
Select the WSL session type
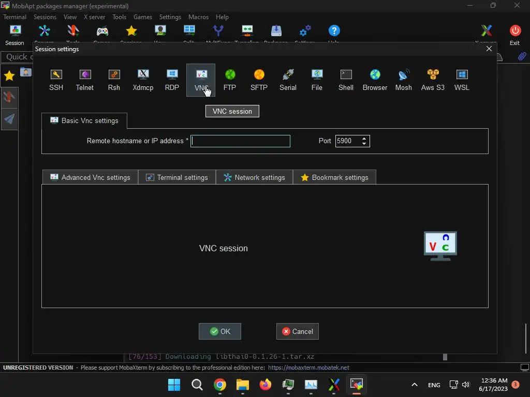(462, 80)
